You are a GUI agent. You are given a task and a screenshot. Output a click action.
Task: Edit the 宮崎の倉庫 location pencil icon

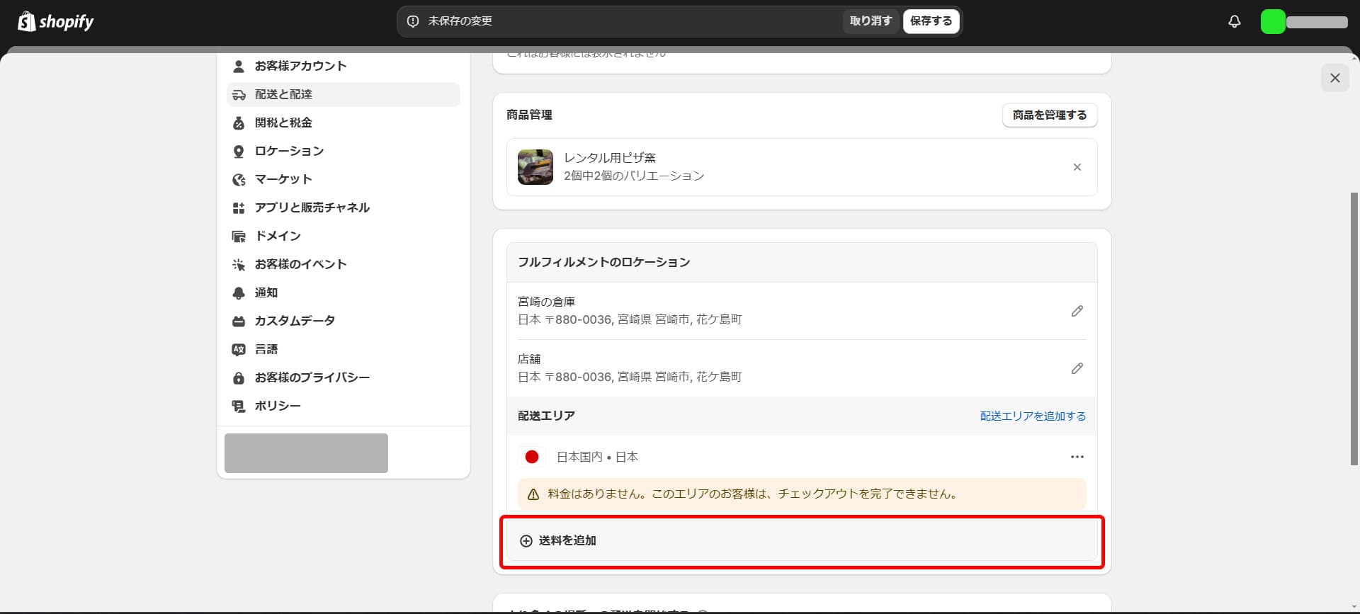1077,311
